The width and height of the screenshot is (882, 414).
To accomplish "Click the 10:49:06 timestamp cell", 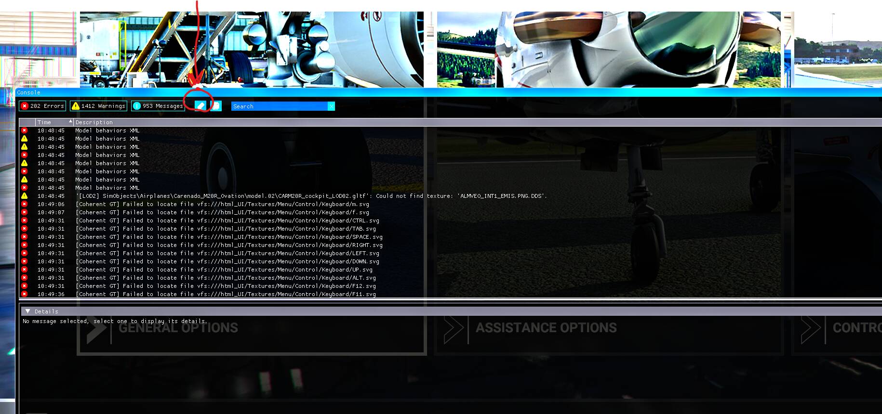I will pos(51,204).
